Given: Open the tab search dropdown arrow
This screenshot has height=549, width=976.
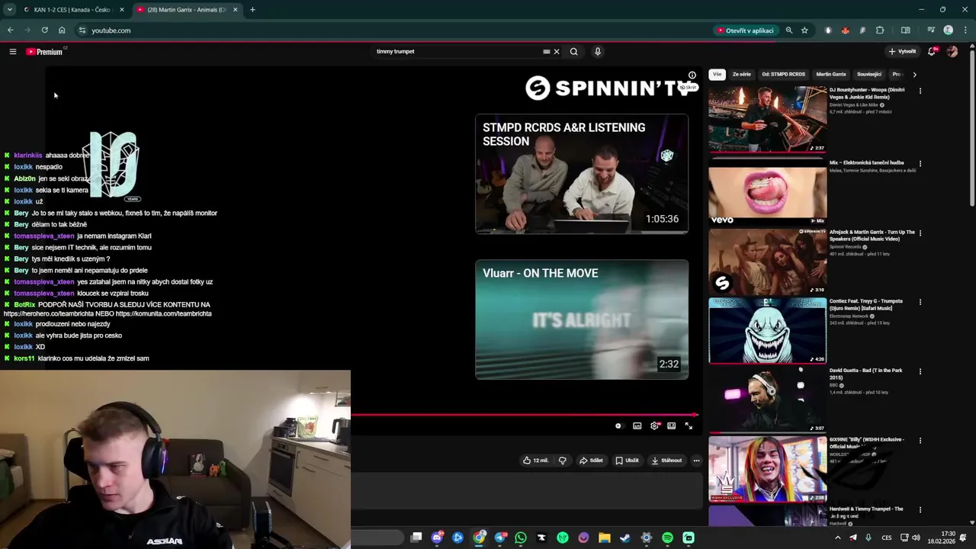Looking at the screenshot, I should 9,10.
